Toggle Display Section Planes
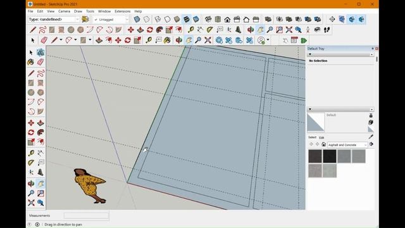Image resolution: width=405 pixels, height=228 pixels. [x=342, y=20]
